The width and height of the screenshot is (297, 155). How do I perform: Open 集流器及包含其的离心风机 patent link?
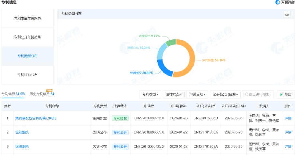[36, 118]
